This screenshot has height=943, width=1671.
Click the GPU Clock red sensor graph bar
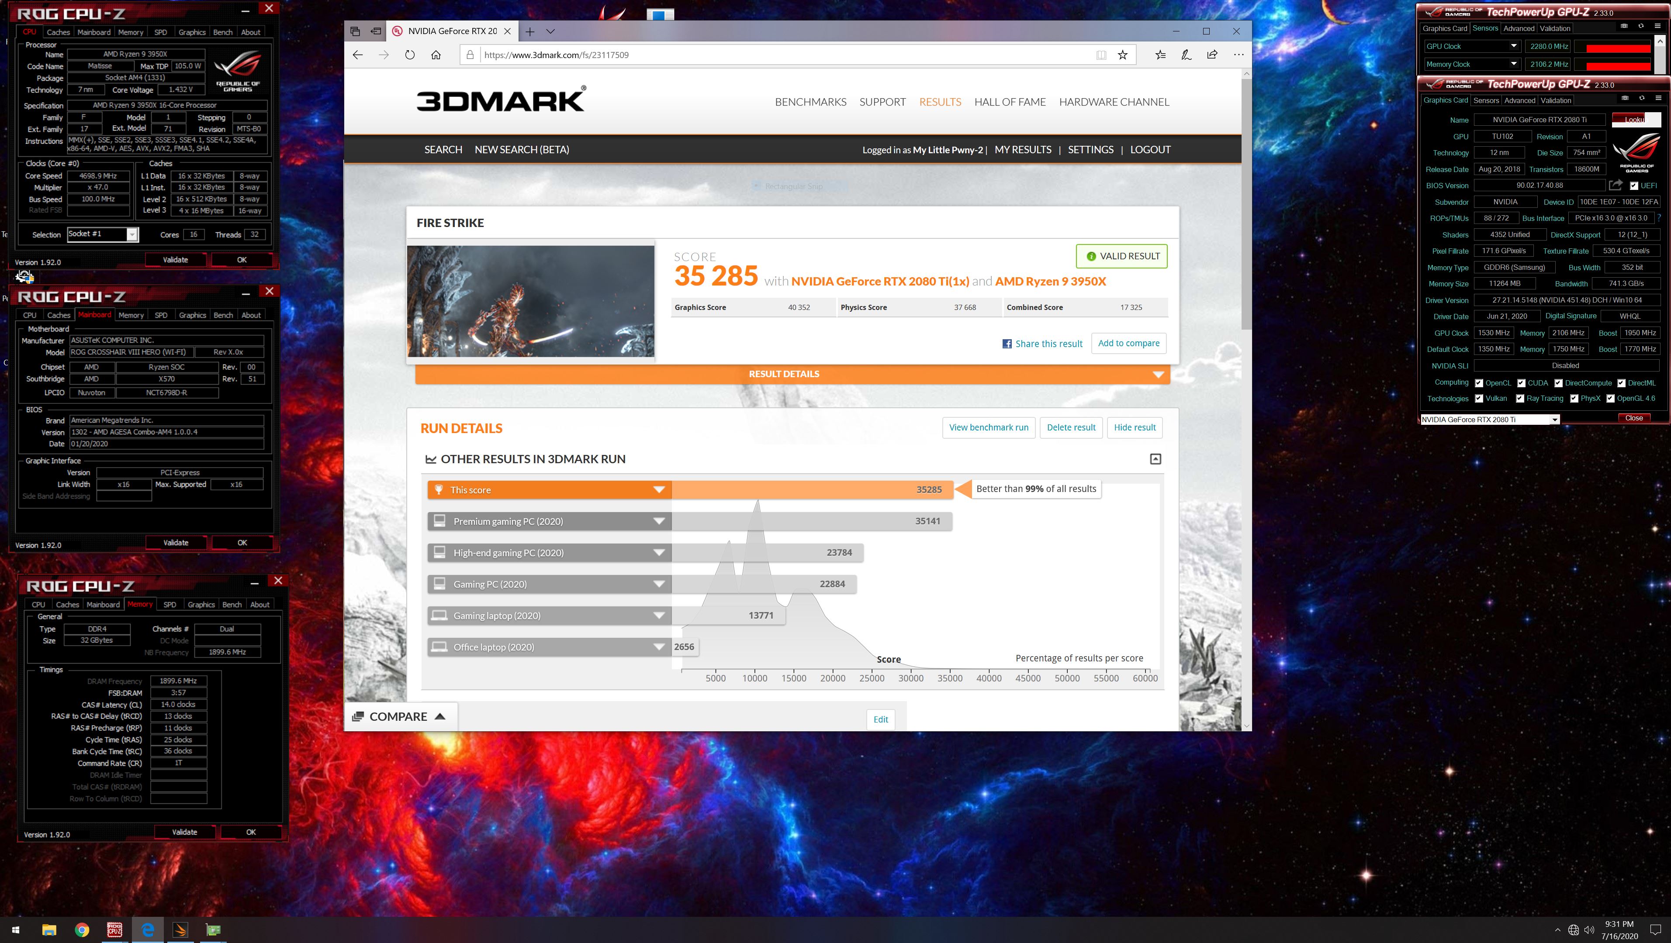point(1612,47)
